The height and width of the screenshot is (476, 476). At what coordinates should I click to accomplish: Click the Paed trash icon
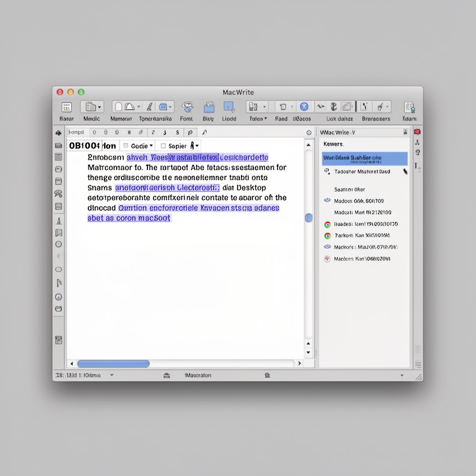(283, 107)
